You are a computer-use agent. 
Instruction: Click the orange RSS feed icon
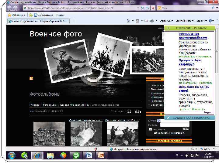coord(31,79)
